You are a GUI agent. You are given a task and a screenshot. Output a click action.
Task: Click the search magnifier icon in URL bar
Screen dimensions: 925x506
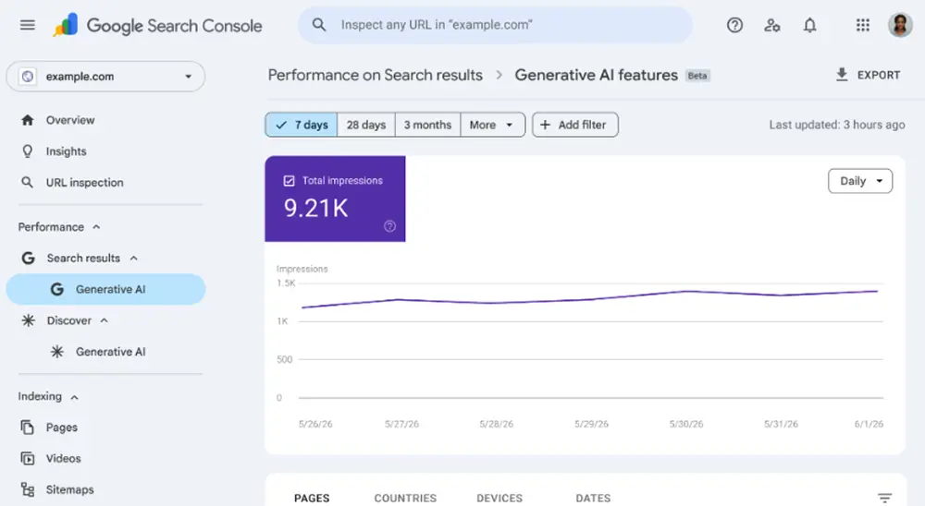318,25
